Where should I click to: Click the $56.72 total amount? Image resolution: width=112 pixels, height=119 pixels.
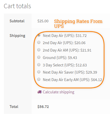click(x=43, y=107)
